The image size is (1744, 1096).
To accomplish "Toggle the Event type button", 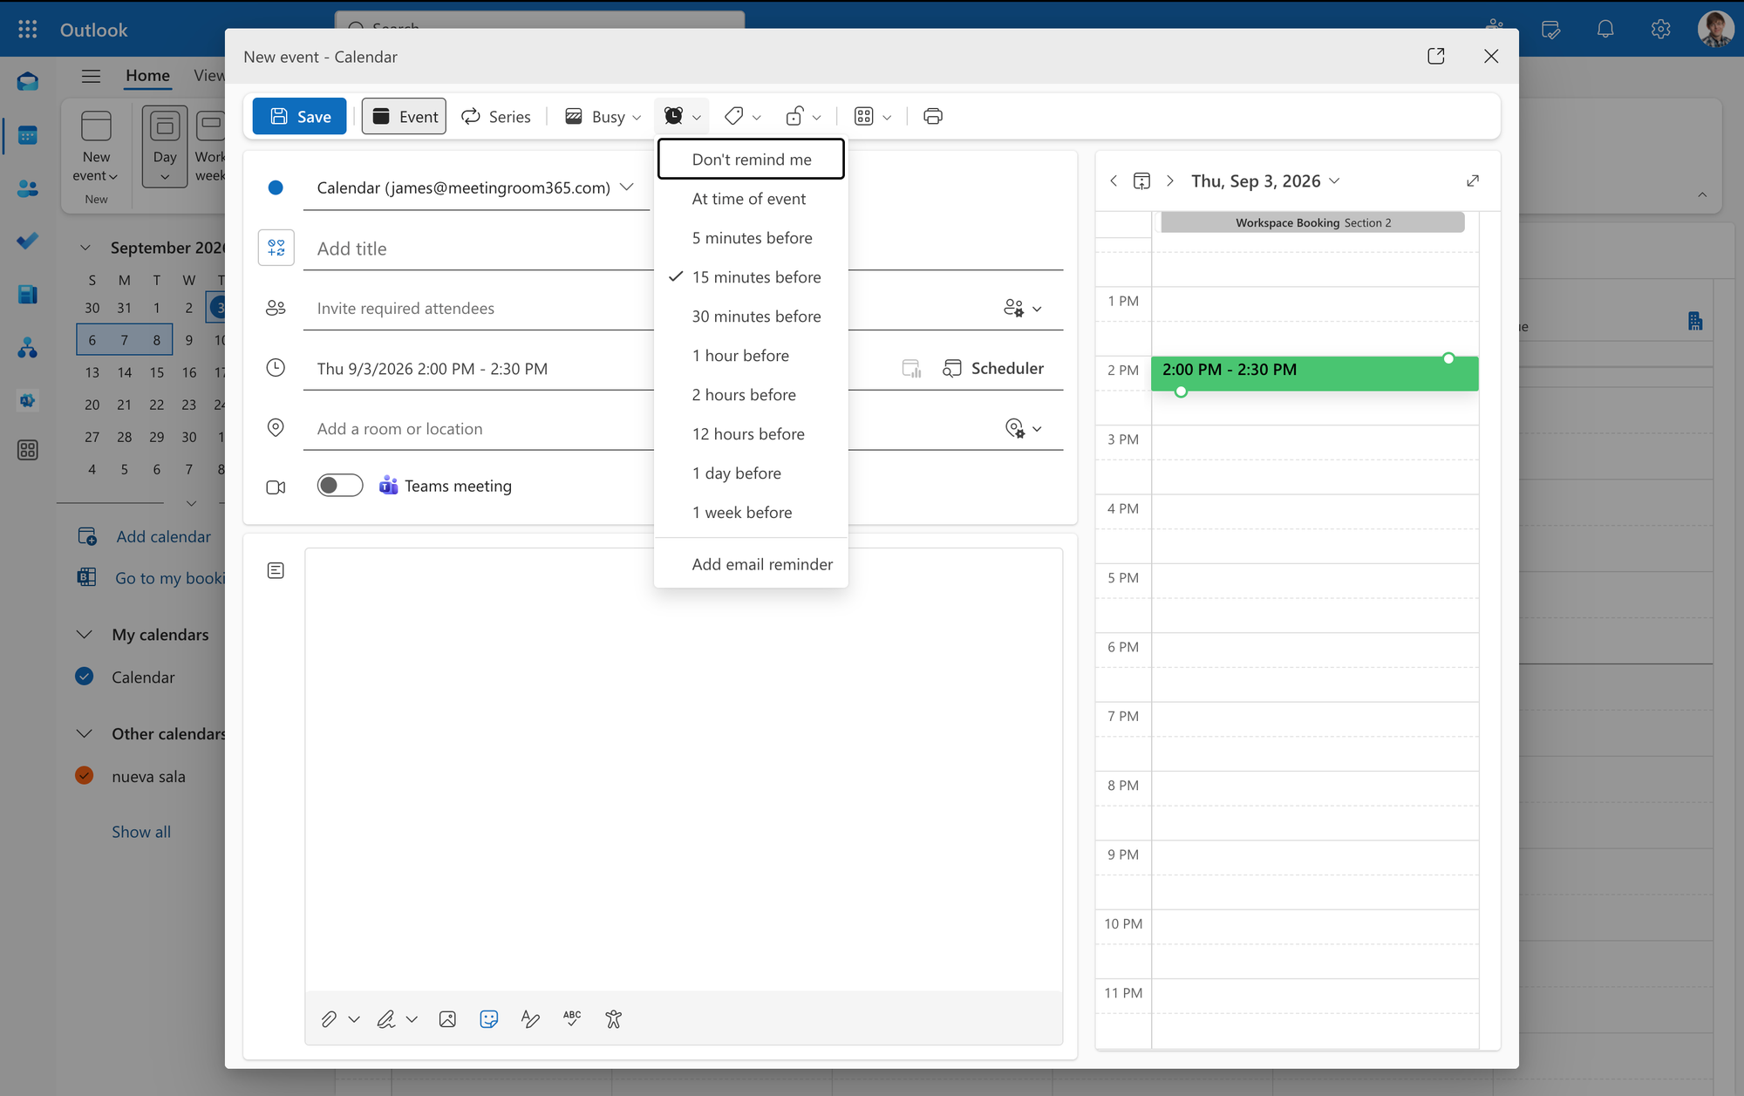I will tap(405, 116).
